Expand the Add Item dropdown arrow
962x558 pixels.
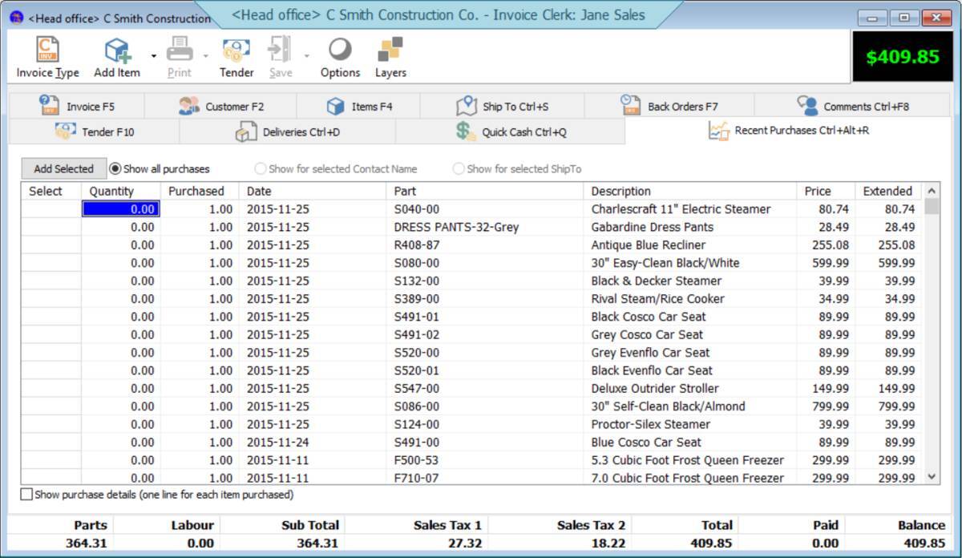click(x=152, y=56)
